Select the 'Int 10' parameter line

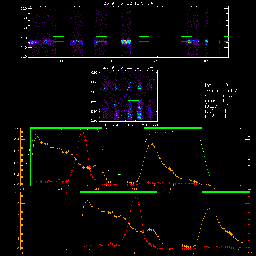[x=216, y=85]
